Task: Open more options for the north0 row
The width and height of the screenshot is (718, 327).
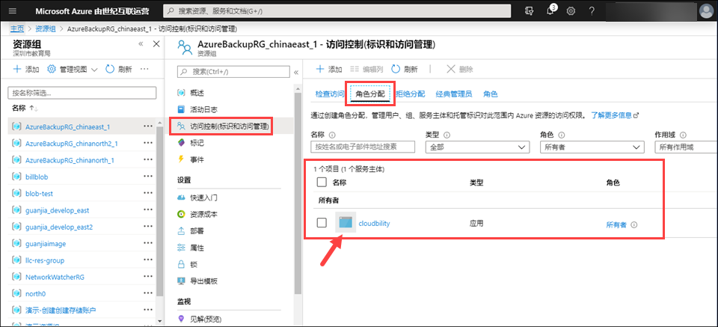Action: [147, 293]
